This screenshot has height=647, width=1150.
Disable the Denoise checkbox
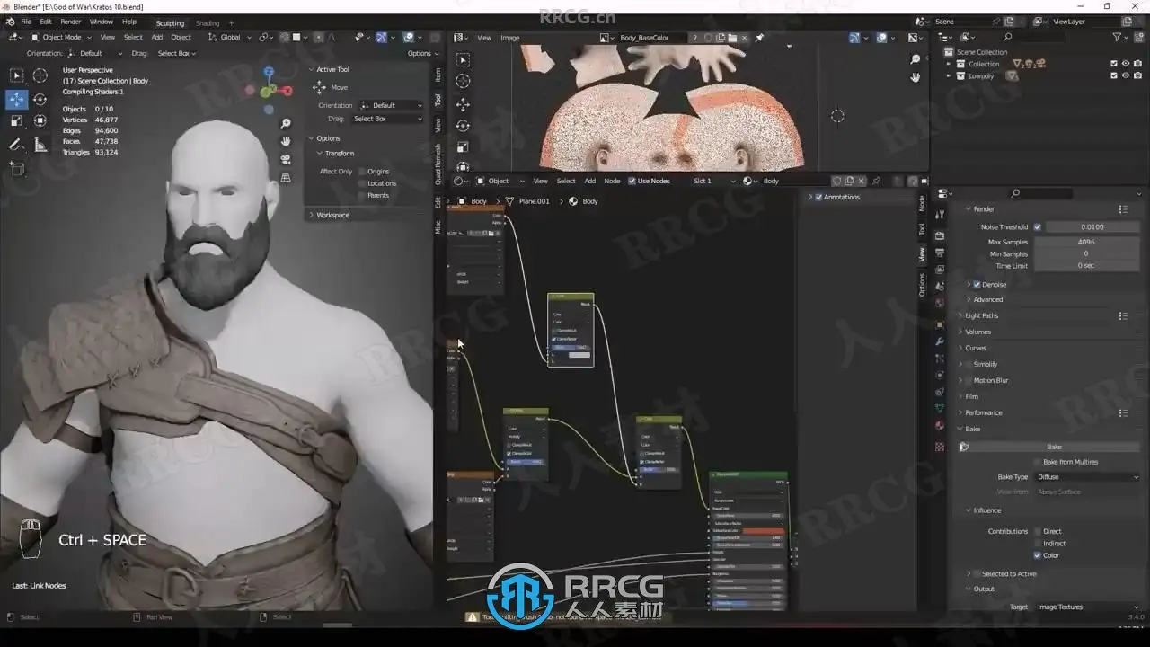coord(977,285)
